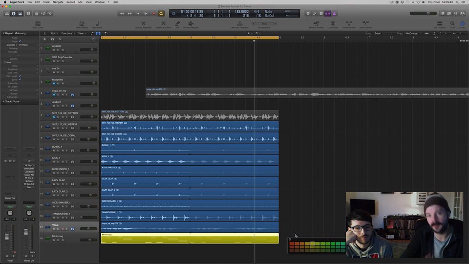This screenshot has height=264, width=469.
Task: Collapse the Region: Minimoog disclosure triangle
Action: point(3,33)
